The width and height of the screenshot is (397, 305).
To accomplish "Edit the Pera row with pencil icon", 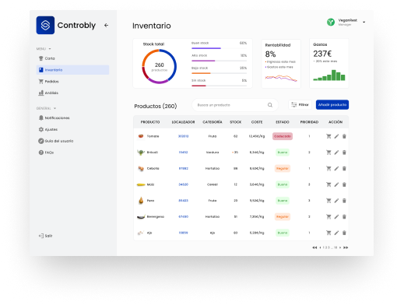I will pos(336,201).
